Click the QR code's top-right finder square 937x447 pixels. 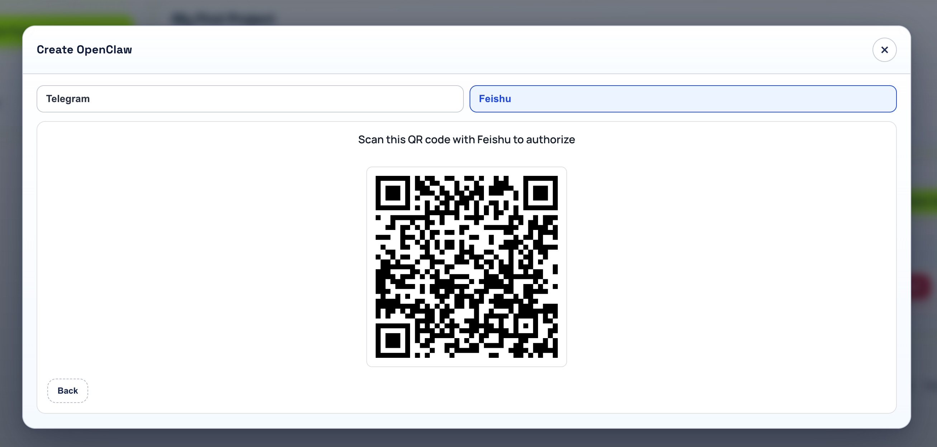(540, 193)
